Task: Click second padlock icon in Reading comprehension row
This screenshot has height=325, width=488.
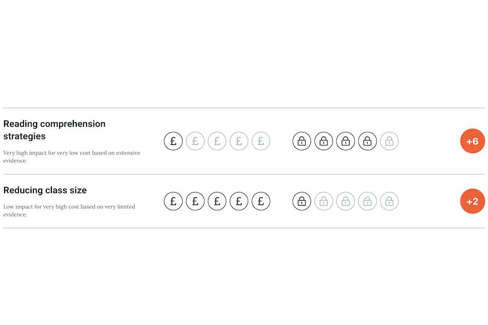Action: (x=323, y=141)
